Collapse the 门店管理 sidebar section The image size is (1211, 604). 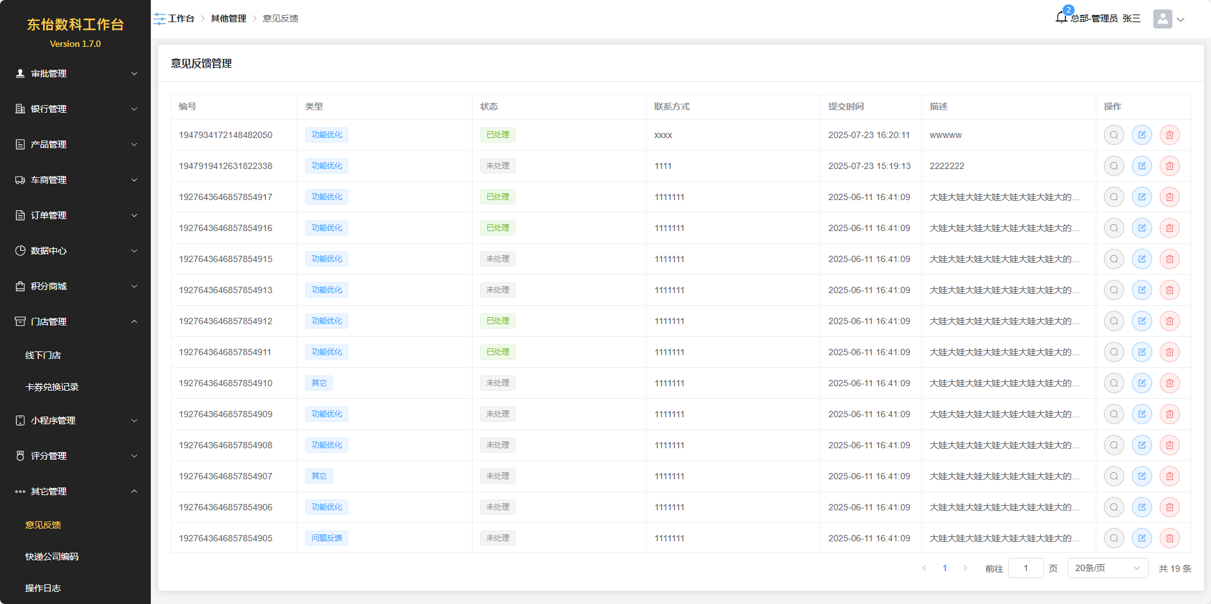pos(75,322)
